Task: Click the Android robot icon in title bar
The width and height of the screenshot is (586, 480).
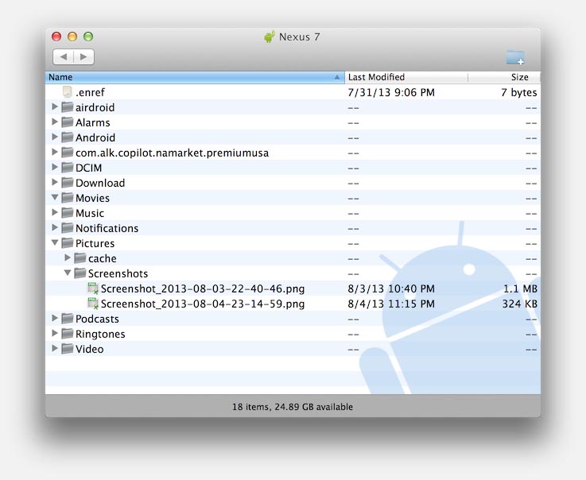Action: pyautogui.click(x=269, y=37)
